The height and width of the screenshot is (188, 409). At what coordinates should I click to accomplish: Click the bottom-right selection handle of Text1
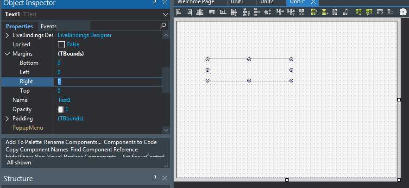291,81
